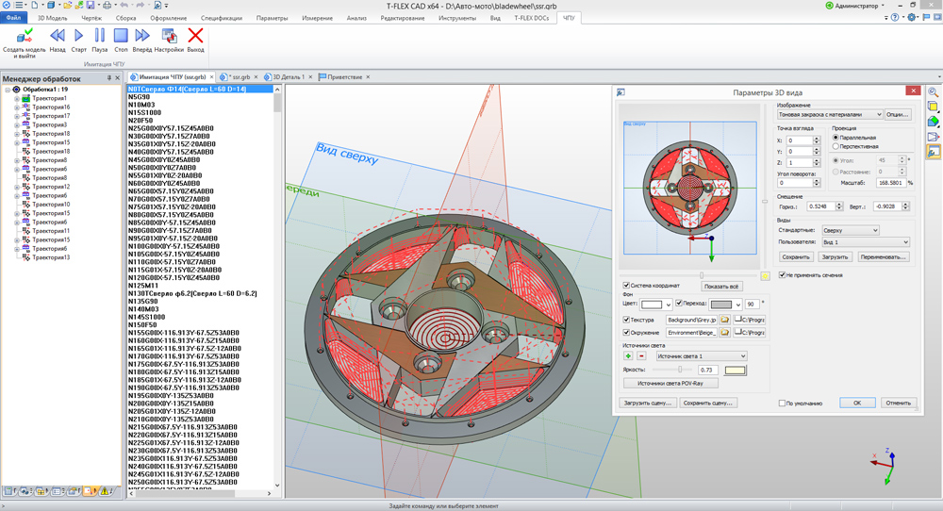Toggle the Не применять сечения checkbox
This screenshot has width=943, height=511.
coord(783,275)
